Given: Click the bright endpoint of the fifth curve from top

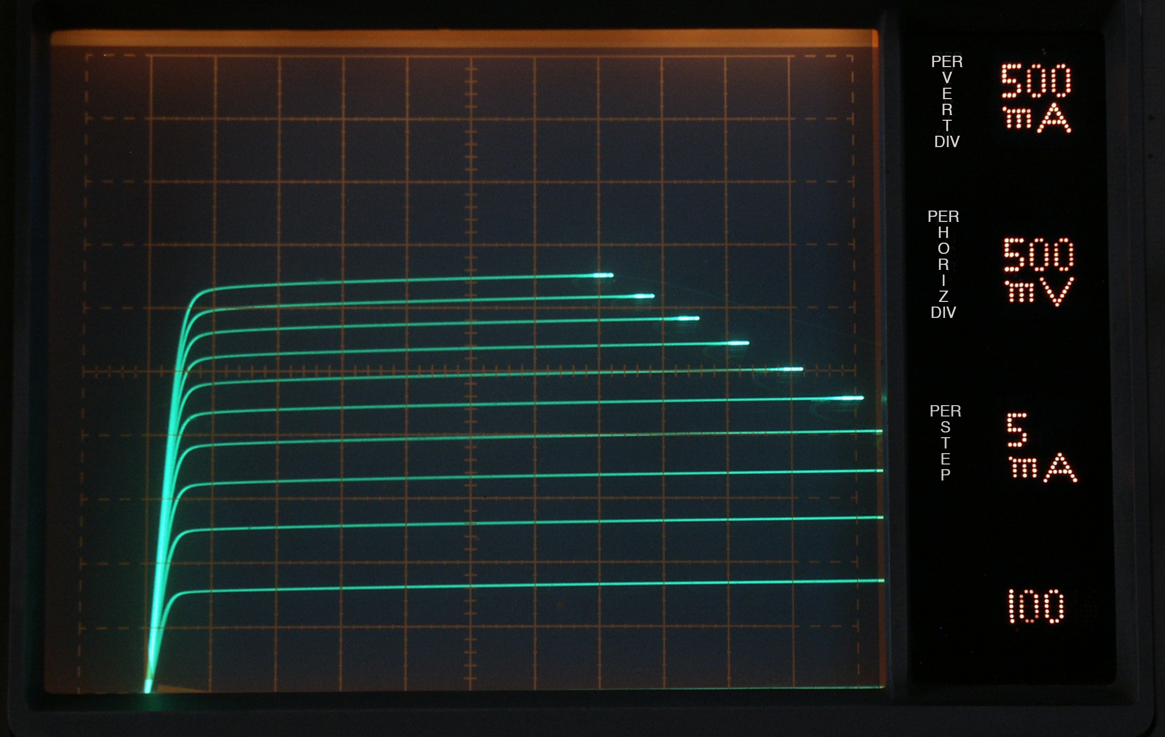Looking at the screenshot, I should pos(792,369).
